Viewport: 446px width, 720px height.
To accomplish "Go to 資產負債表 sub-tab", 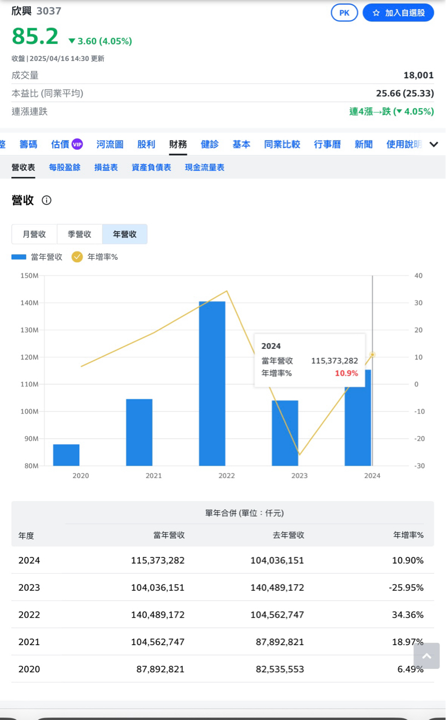I will tap(151, 168).
